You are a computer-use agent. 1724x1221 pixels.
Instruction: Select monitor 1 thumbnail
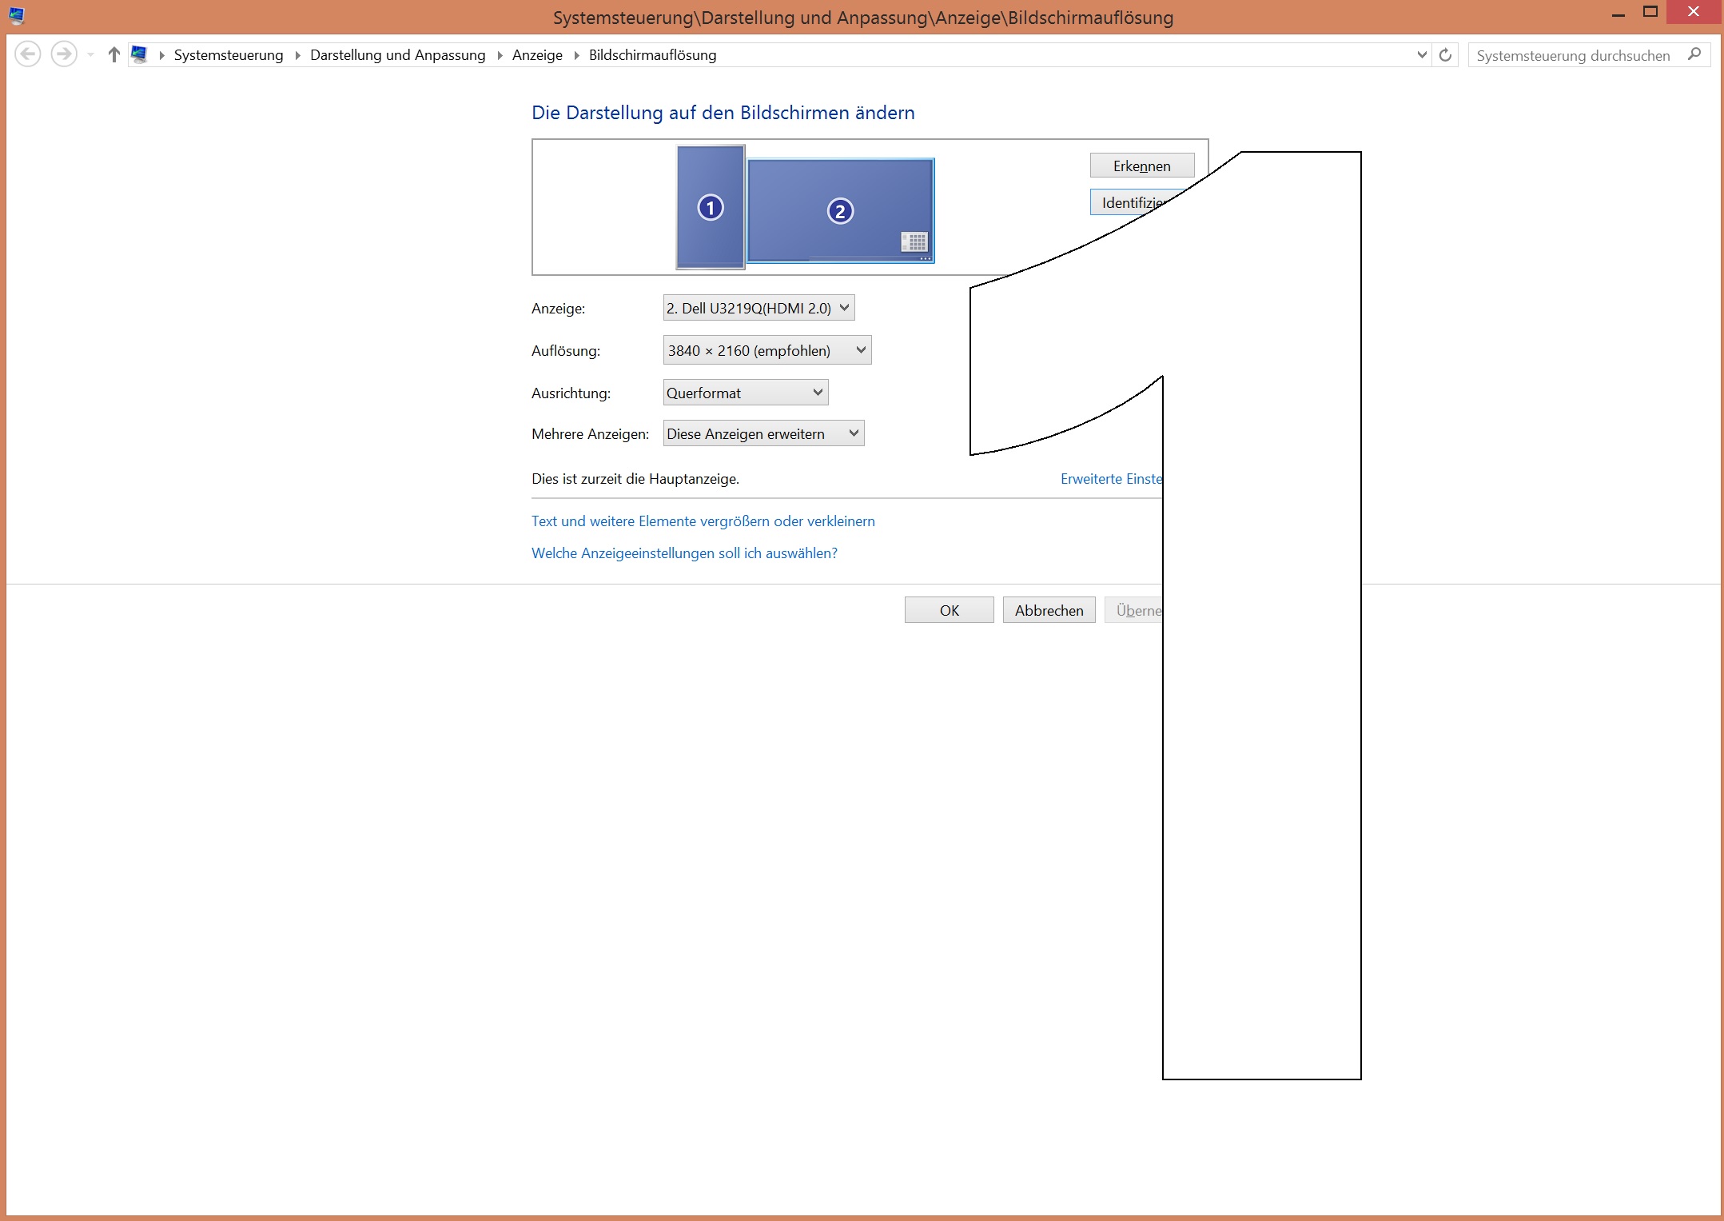pos(710,208)
